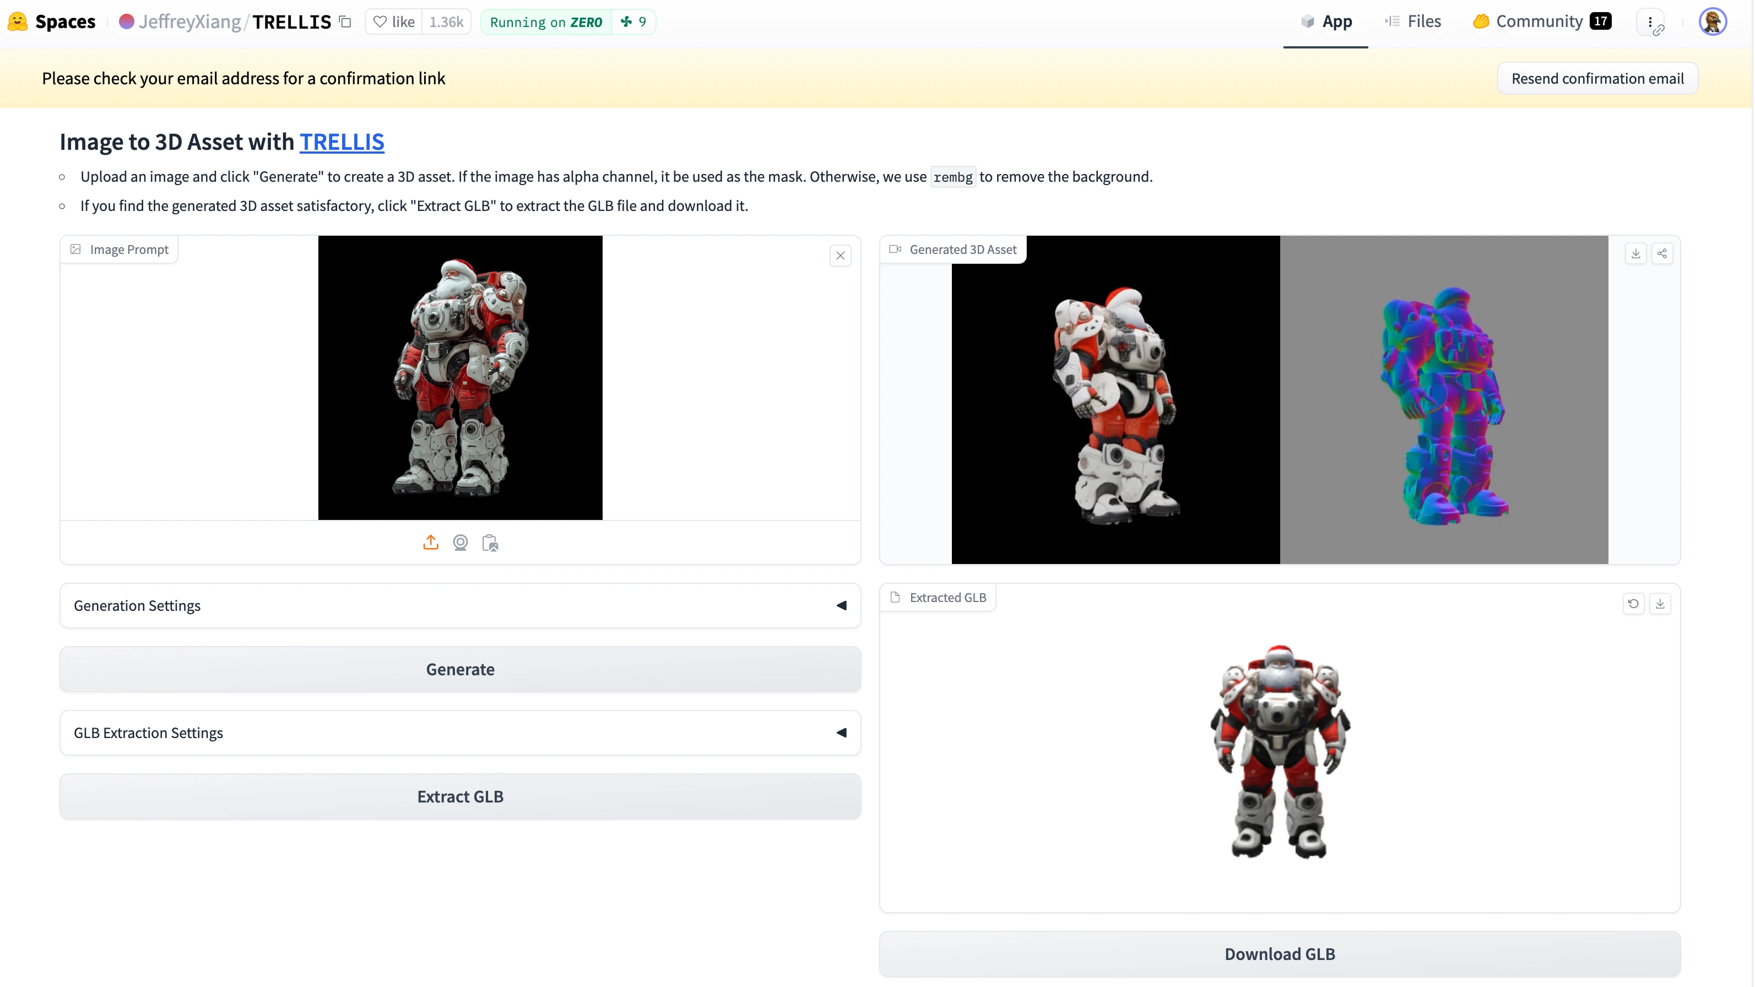
Task: Click the Generated 3D Asset video icon
Action: coord(895,250)
